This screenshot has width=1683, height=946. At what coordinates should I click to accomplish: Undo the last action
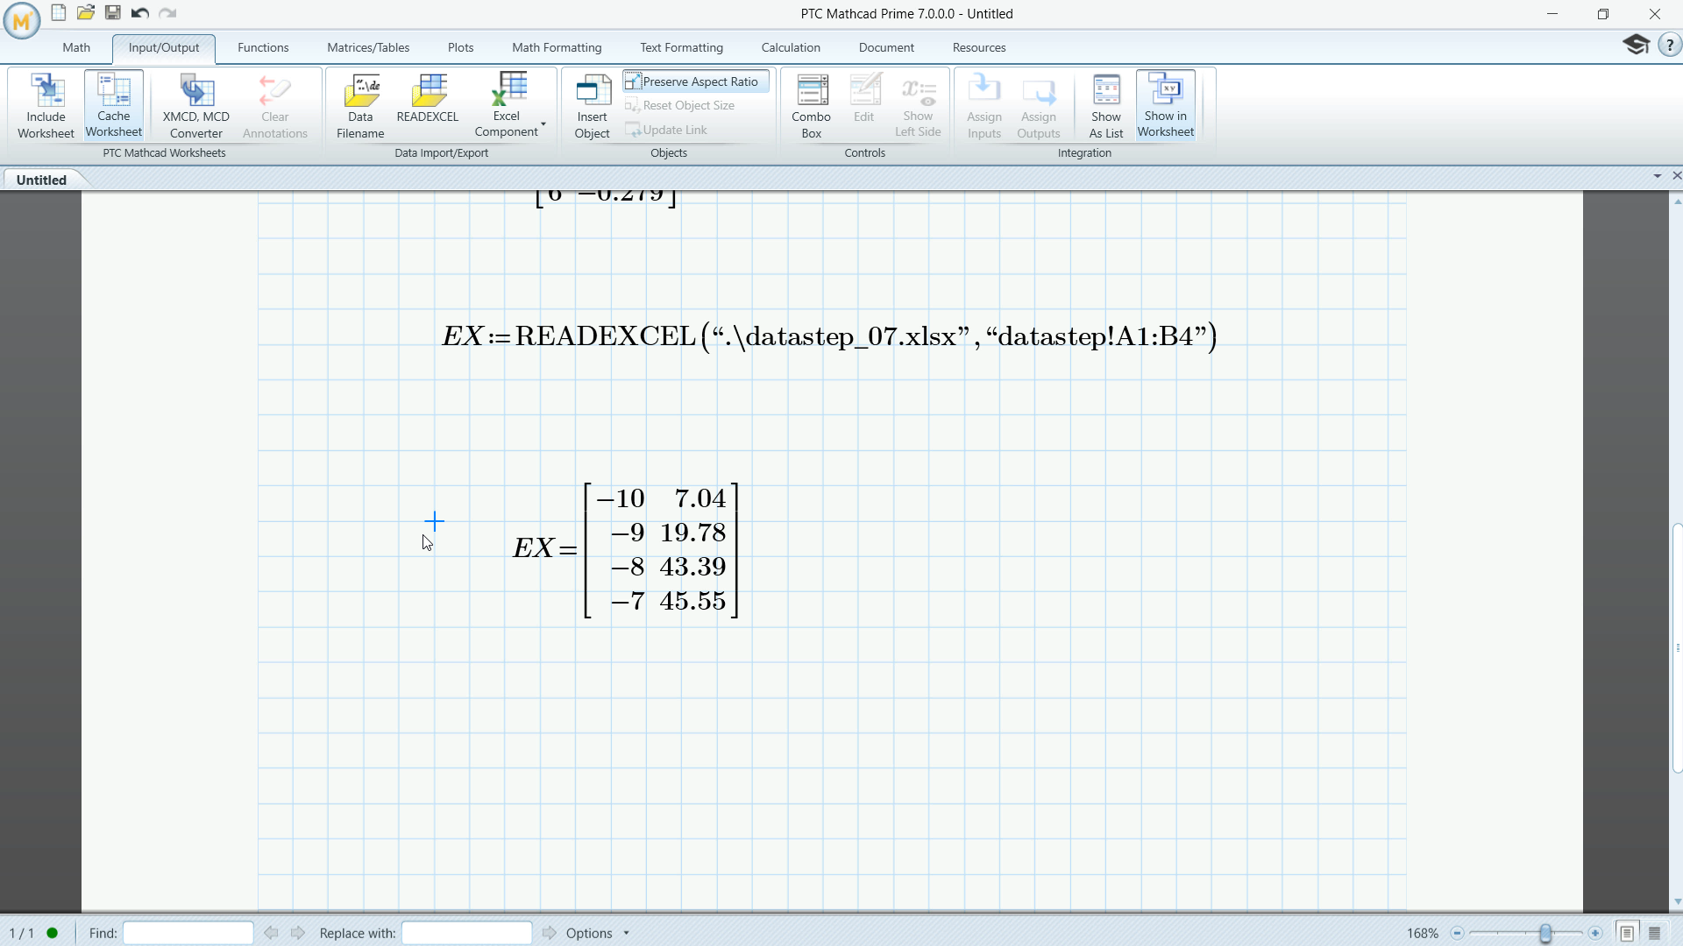point(140,12)
